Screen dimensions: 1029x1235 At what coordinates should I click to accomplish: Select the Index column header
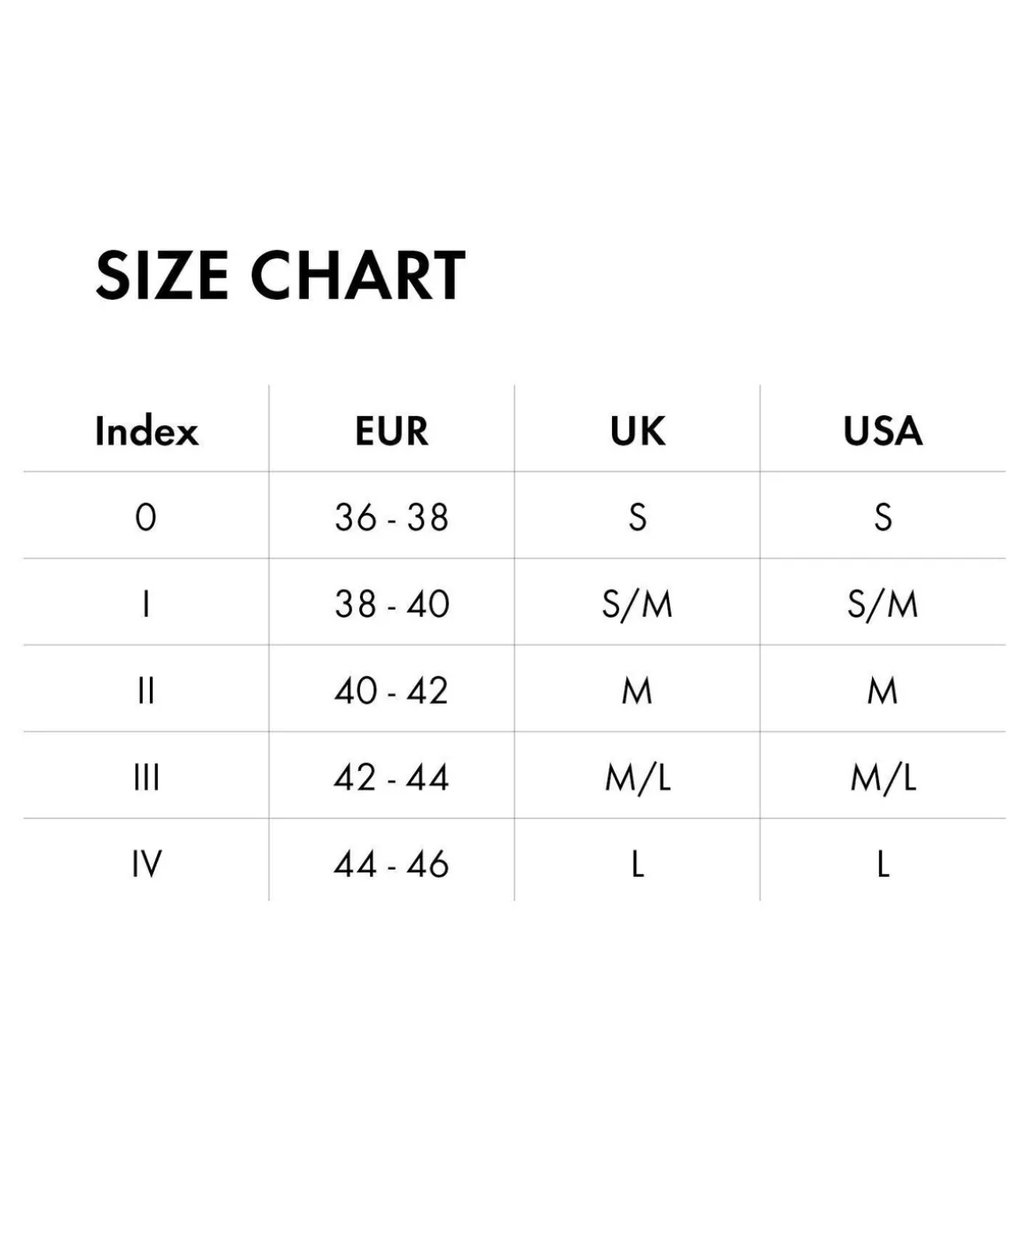click(x=146, y=431)
